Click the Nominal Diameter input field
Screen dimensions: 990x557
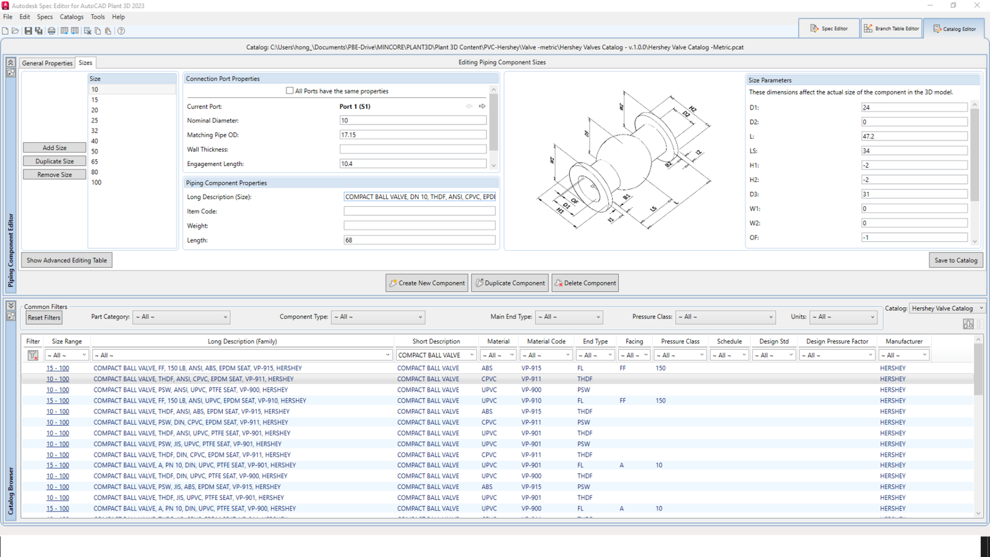(413, 121)
